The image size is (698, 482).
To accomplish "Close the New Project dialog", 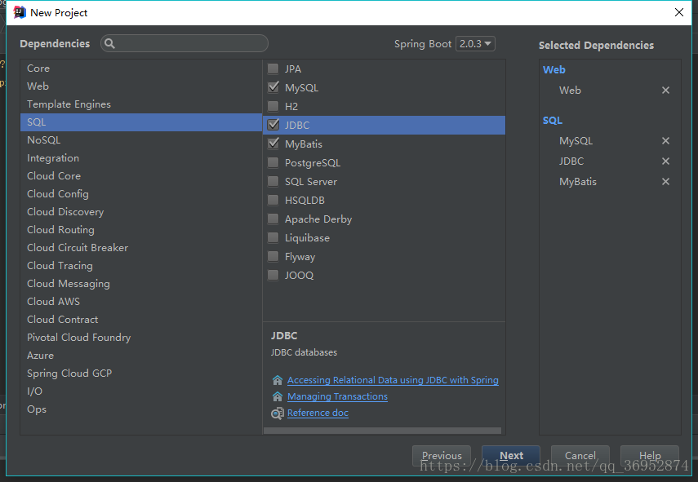I will point(679,12).
